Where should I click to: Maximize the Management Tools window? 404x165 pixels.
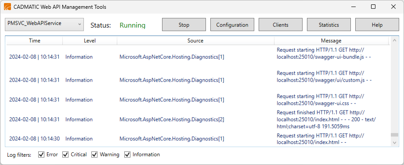click(373, 7)
